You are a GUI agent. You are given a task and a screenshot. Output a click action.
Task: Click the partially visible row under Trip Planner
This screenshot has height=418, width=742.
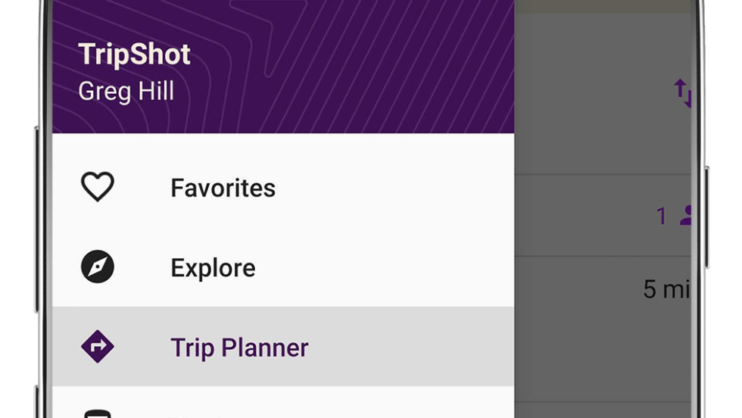tap(303, 407)
